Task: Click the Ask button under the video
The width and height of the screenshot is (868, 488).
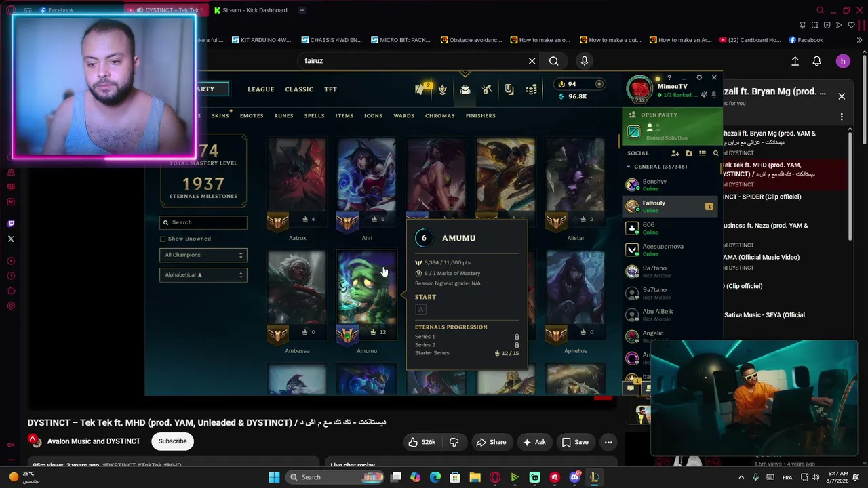Action: click(x=534, y=442)
